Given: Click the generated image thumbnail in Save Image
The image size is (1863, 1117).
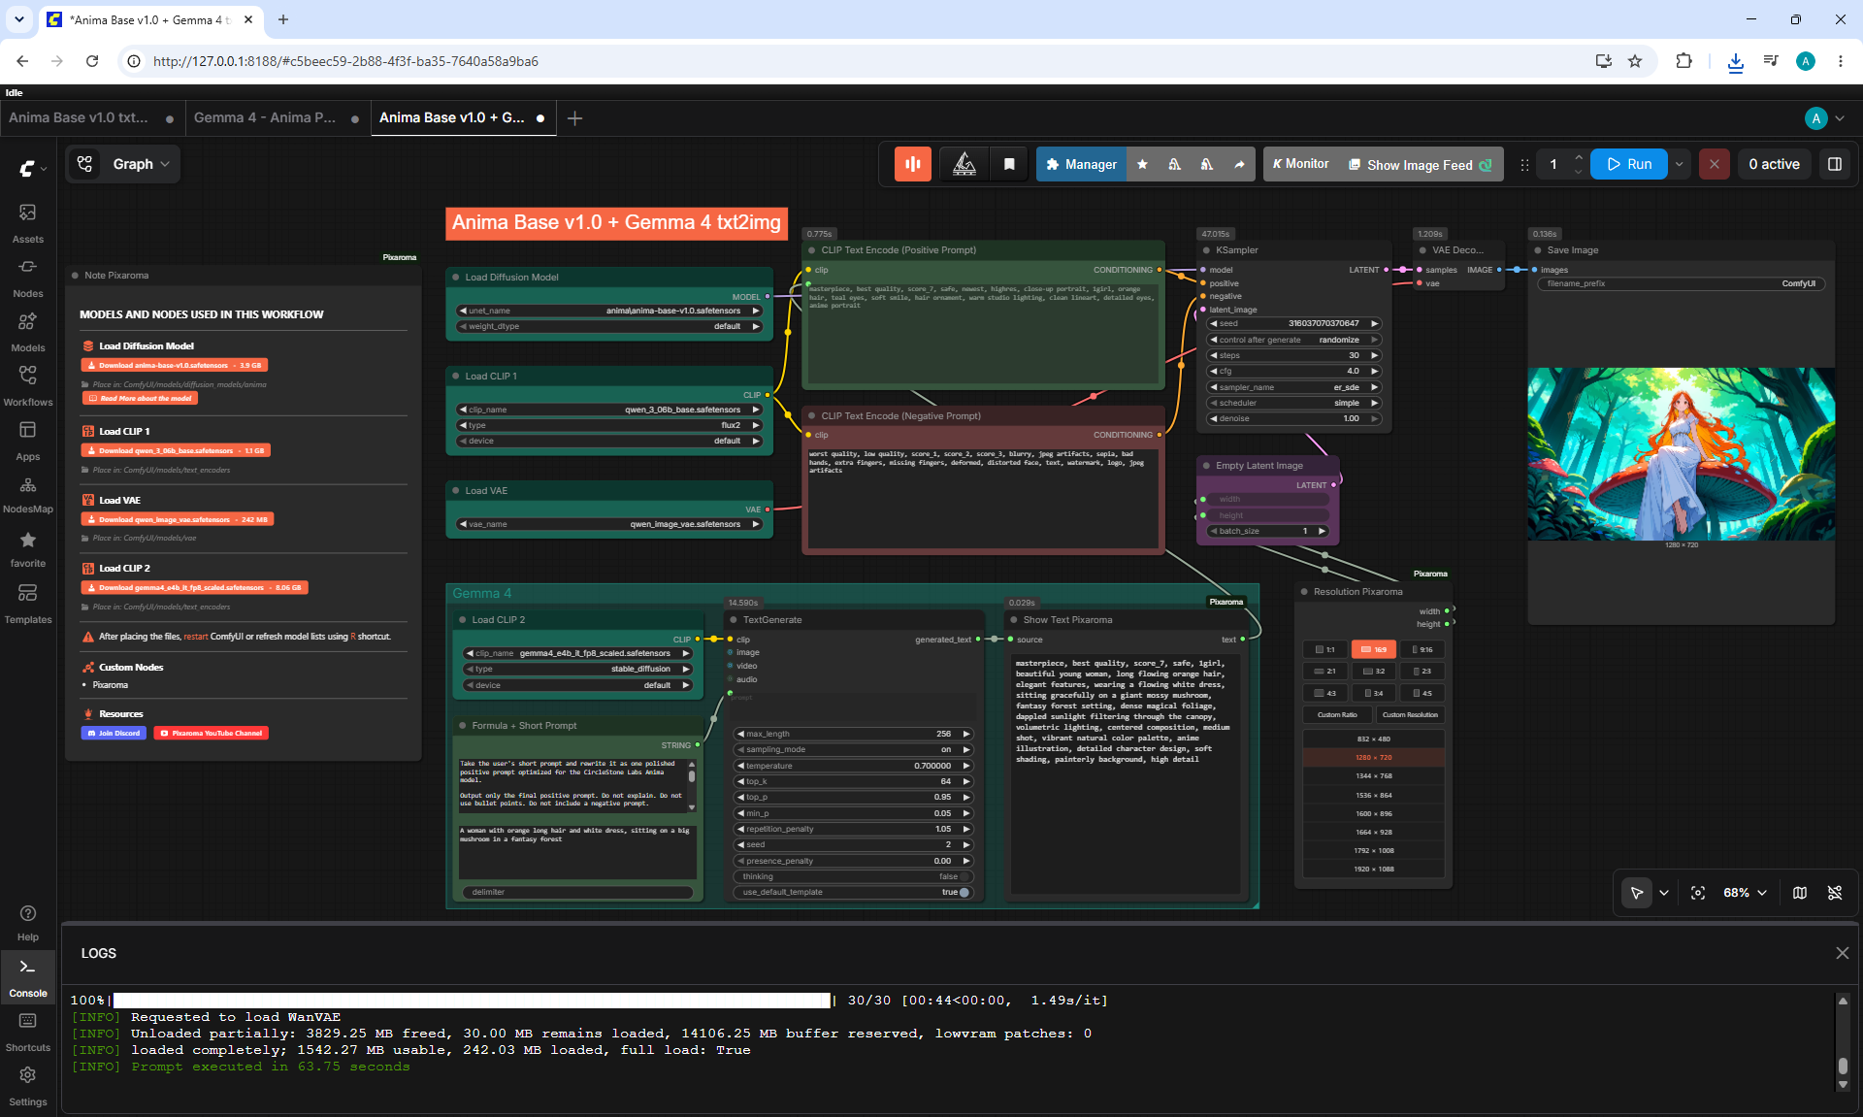Looking at the screenshot, I should [1682, 454].
